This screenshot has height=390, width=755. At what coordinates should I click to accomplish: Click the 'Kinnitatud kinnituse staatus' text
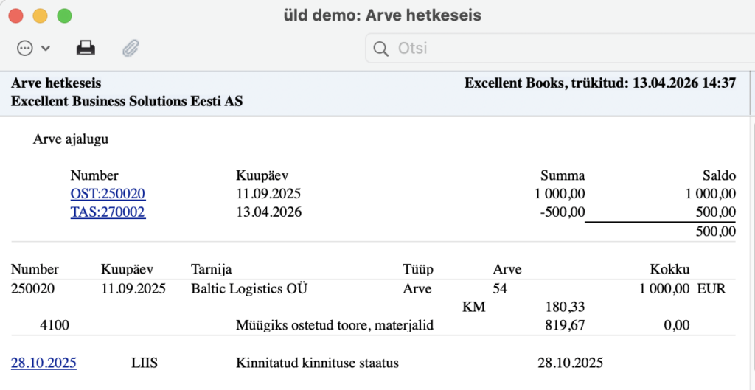click(x=317, y=363)
